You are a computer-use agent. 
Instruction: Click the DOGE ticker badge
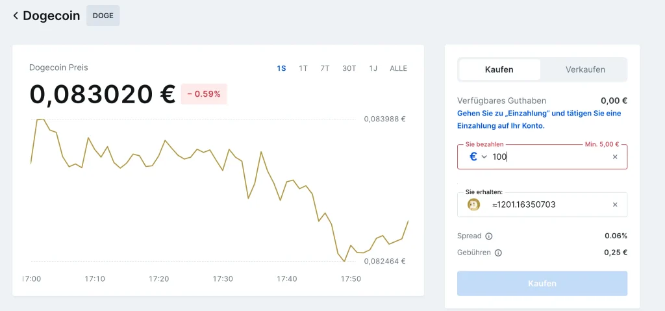click(x=103, y=16)
